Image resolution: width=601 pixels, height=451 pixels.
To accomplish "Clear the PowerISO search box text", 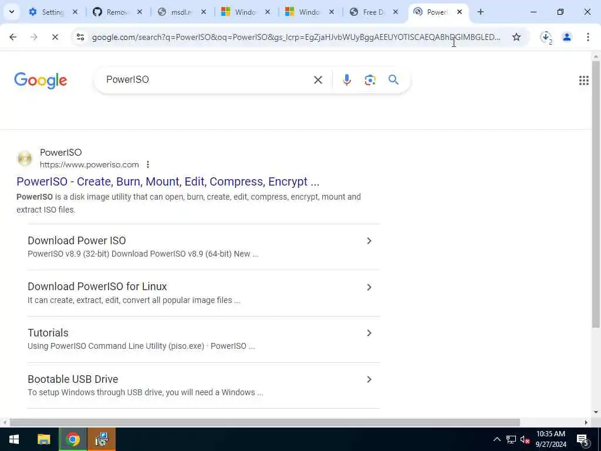I will (318, 80).
